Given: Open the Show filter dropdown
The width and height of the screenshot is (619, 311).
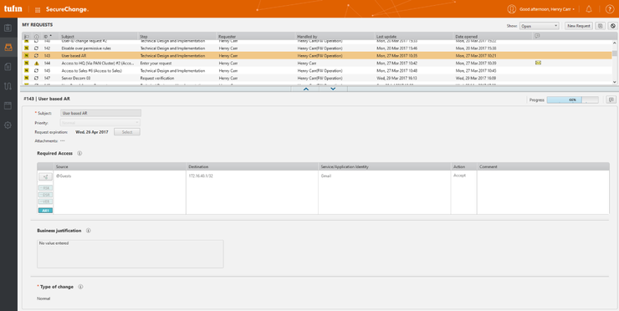Looking at the screenshot, I should [539, 26].
